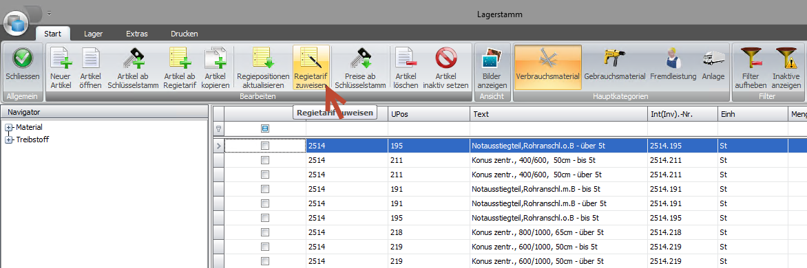
Task: Toggle Inaktive anzeigen filter
Action: click(x=786, y=67)
